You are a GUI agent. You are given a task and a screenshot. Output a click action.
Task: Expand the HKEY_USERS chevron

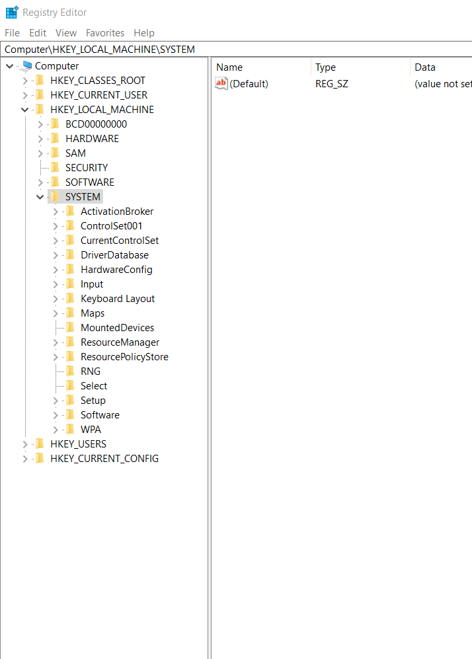click(x=25, y=444)
